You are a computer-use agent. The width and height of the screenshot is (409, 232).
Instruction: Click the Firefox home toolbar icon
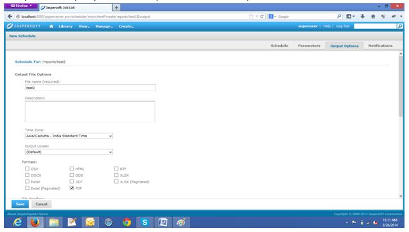click(373, 17)
